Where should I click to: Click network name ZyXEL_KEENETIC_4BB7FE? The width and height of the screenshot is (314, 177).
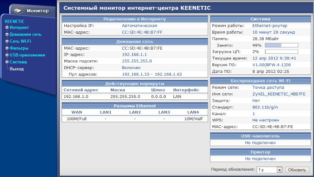[279, 94]
